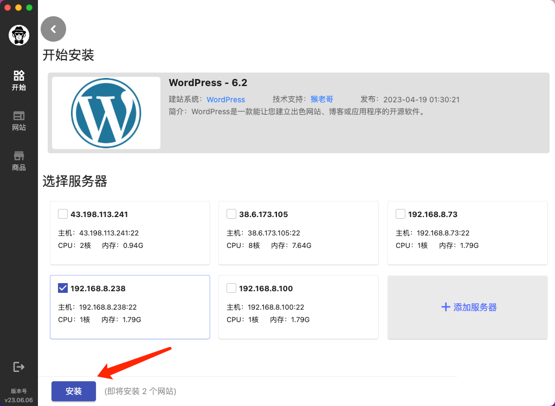
Task: Check the 192.168.8.100 server checkbox
Action: click(231, 288)
